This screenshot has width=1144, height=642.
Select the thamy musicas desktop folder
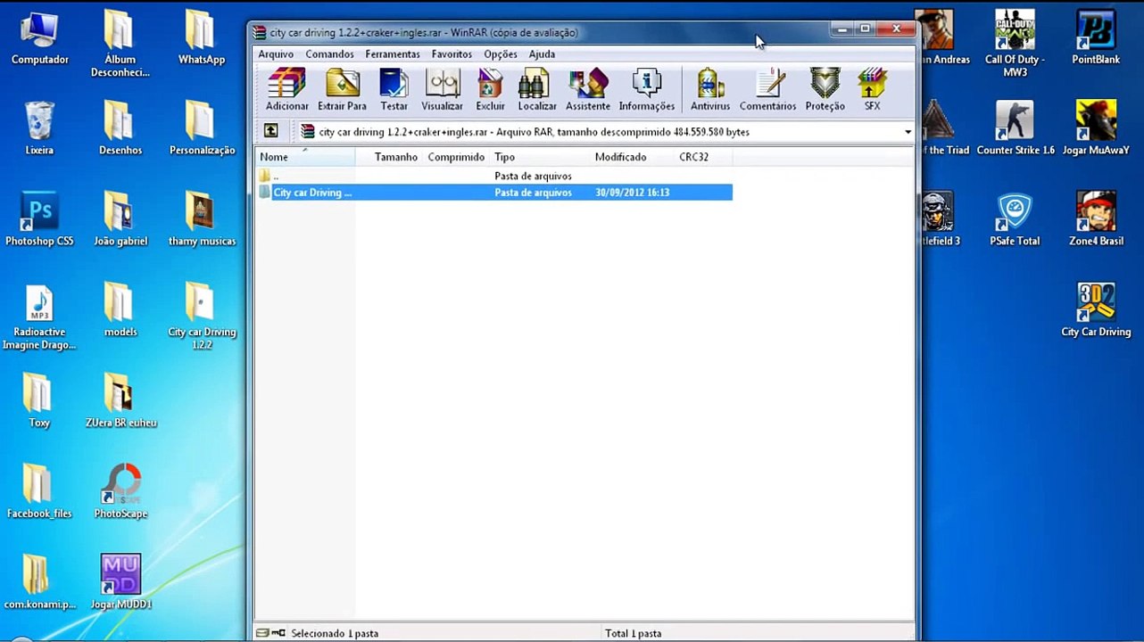point(202,218)
